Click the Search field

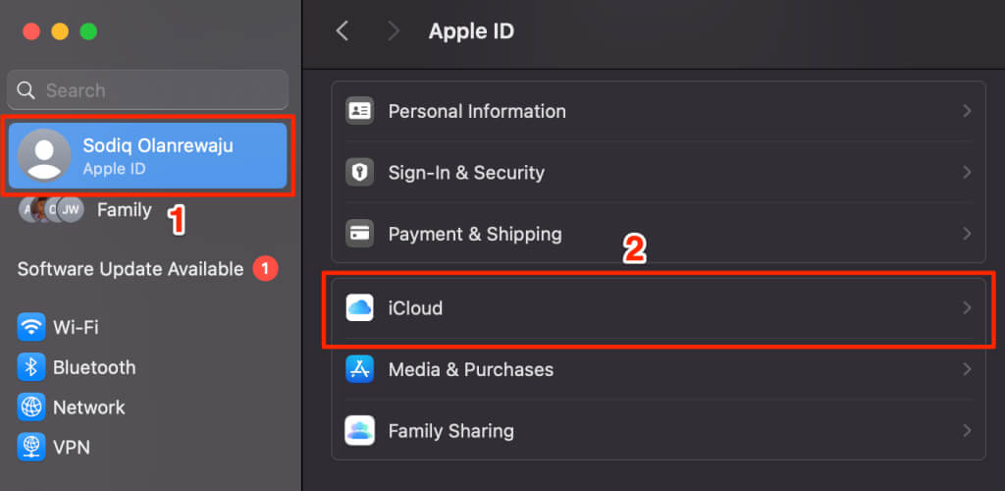pos(147,89)
